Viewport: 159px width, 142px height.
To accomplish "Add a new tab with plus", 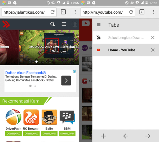I will [103, 136].
